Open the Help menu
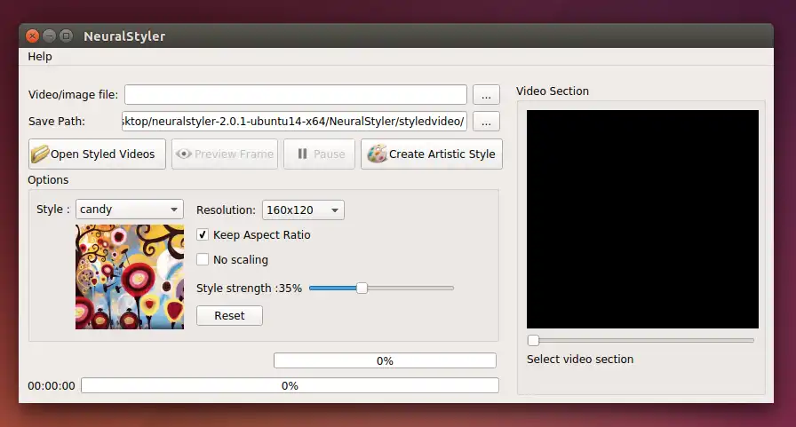796x427 pixels. coord(40,56)
